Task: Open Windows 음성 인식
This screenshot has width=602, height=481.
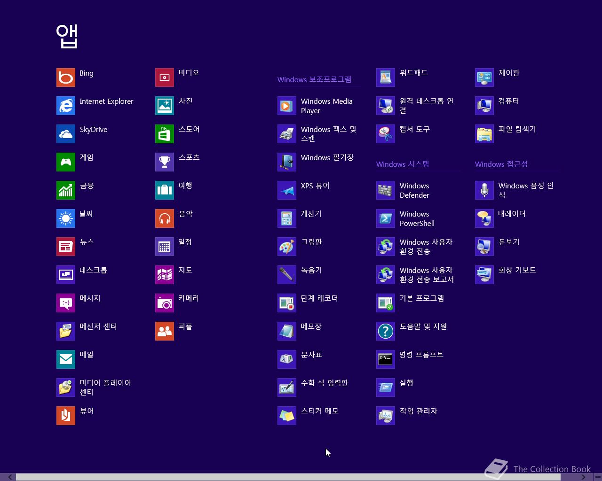Action: 515,190
